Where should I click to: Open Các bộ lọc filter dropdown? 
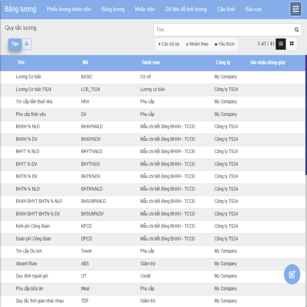point(169,44)
